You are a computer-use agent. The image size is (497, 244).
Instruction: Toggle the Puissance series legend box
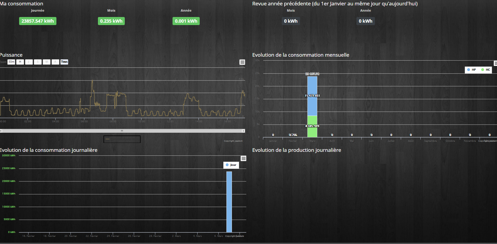(x=122, y=139)
